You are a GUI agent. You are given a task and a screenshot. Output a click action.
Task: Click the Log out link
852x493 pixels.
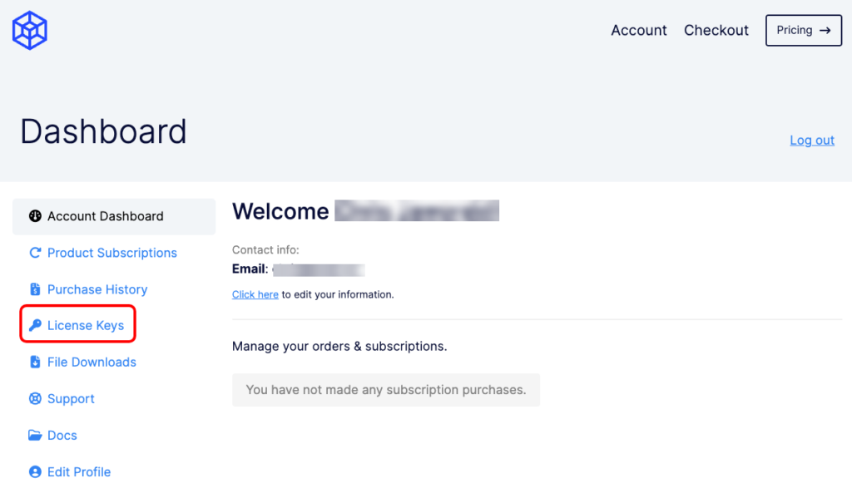click(812, 140)
